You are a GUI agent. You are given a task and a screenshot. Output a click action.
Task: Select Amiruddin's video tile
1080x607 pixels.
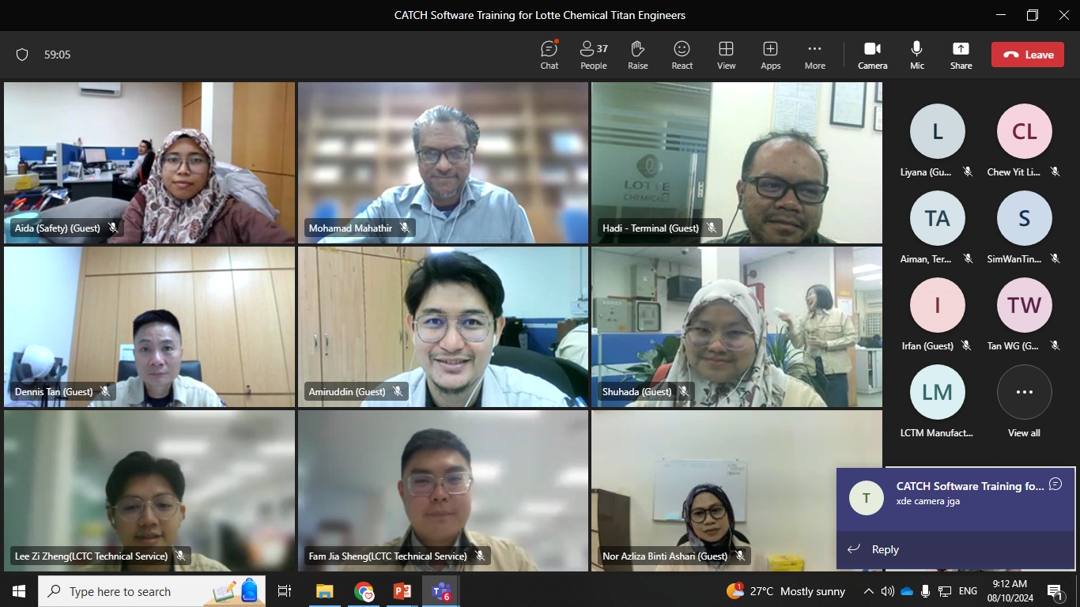pos(443,326)
